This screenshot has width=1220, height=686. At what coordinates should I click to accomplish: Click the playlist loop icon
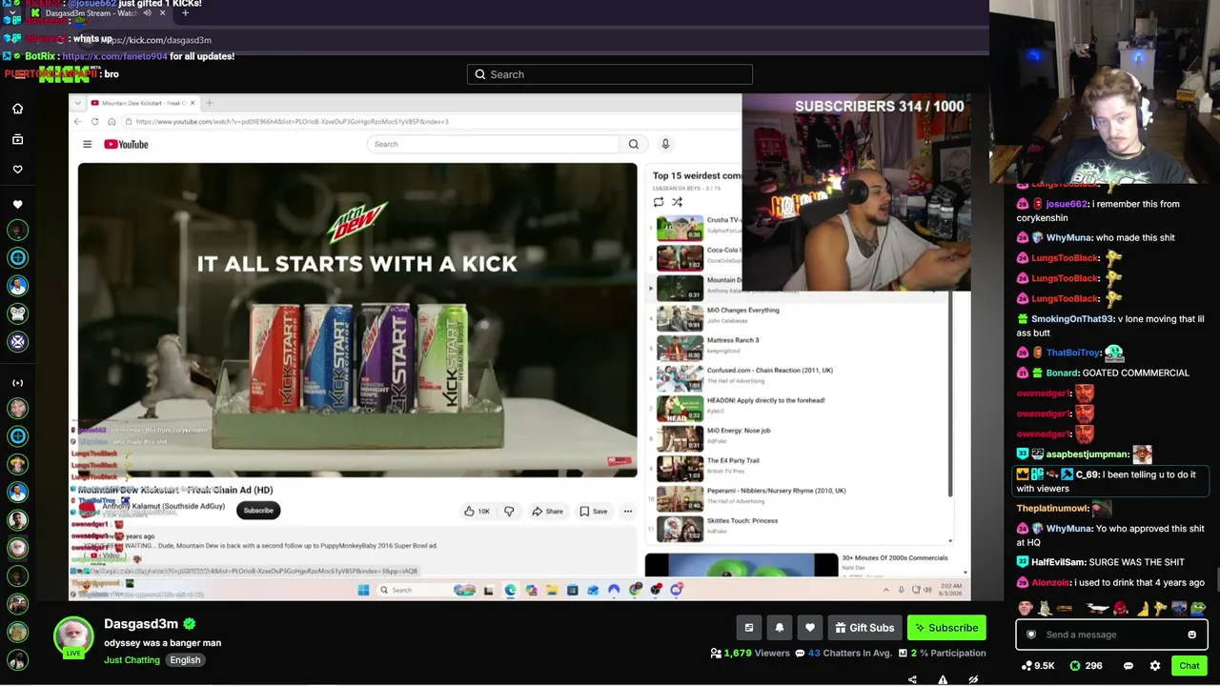pyautogui.click(x=658, y=202)
